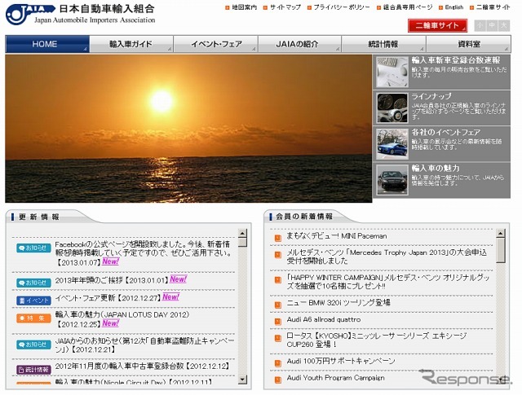
Task: Open the サイトマップ link
Action: pyautogui.click(x=285, y=7)
